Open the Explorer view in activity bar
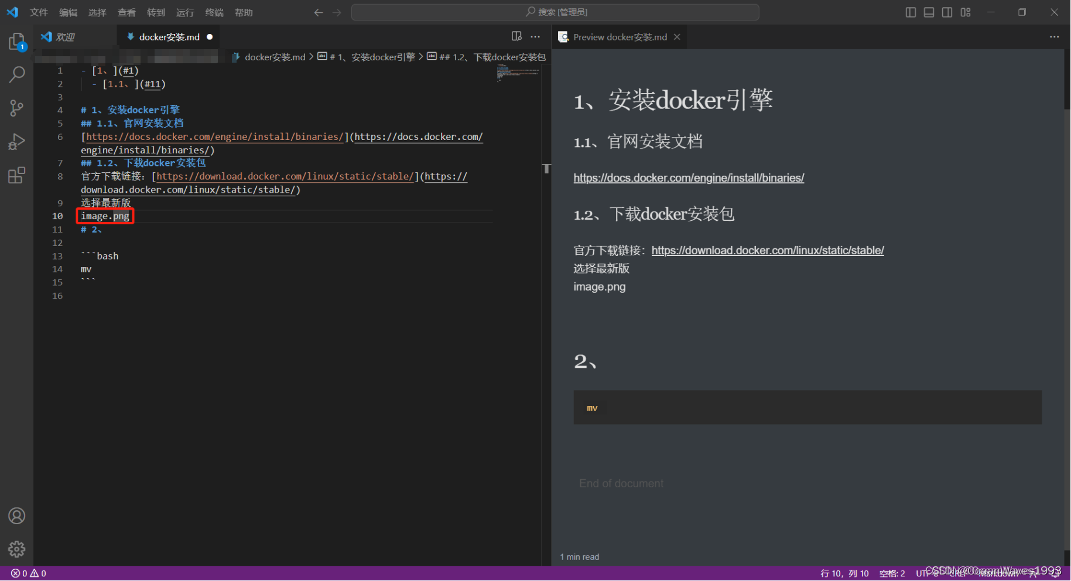This screenshot has height=581, width=1071. [16, 41]
